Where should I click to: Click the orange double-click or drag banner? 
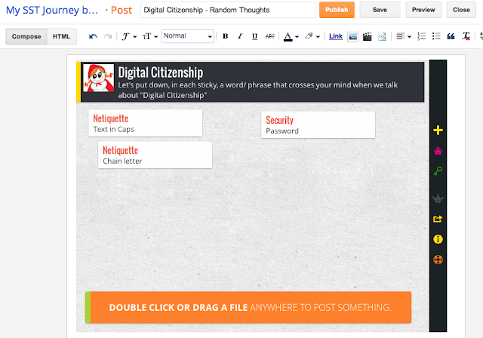(248, 307)
